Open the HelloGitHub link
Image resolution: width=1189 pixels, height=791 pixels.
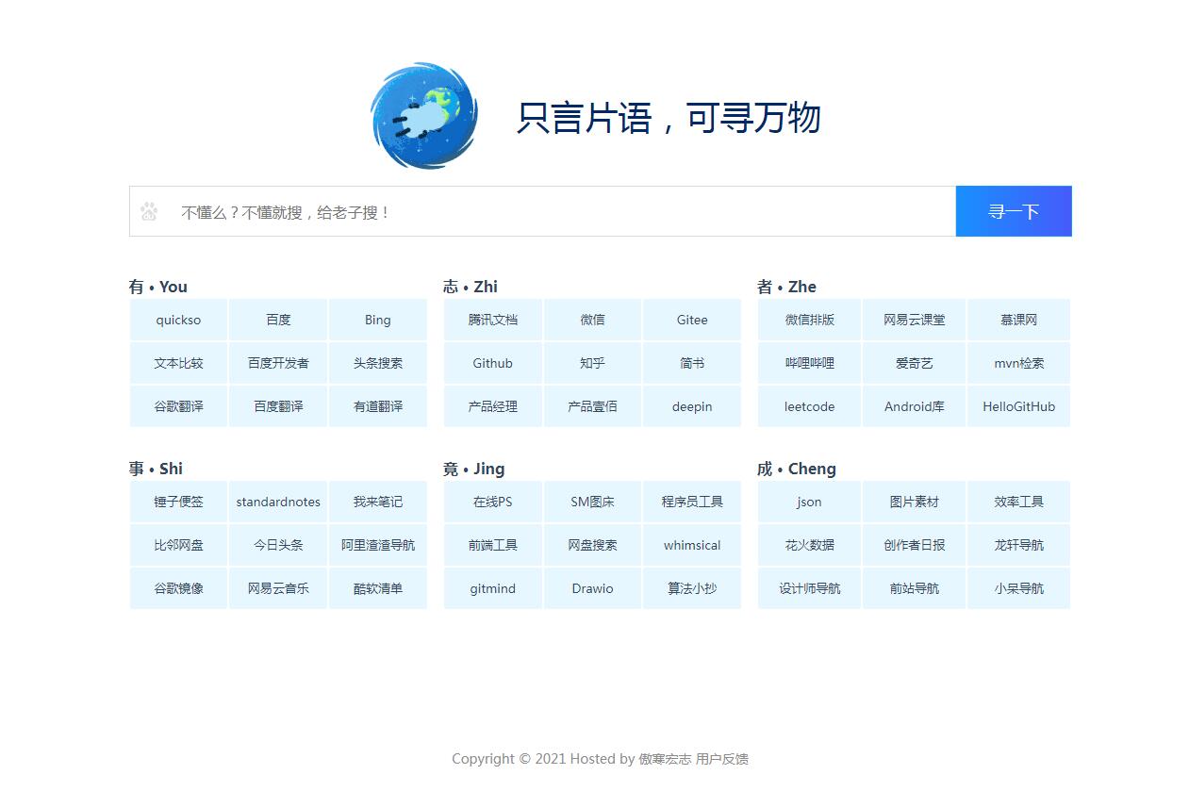pyautogui.click(x=1018, y=406)
